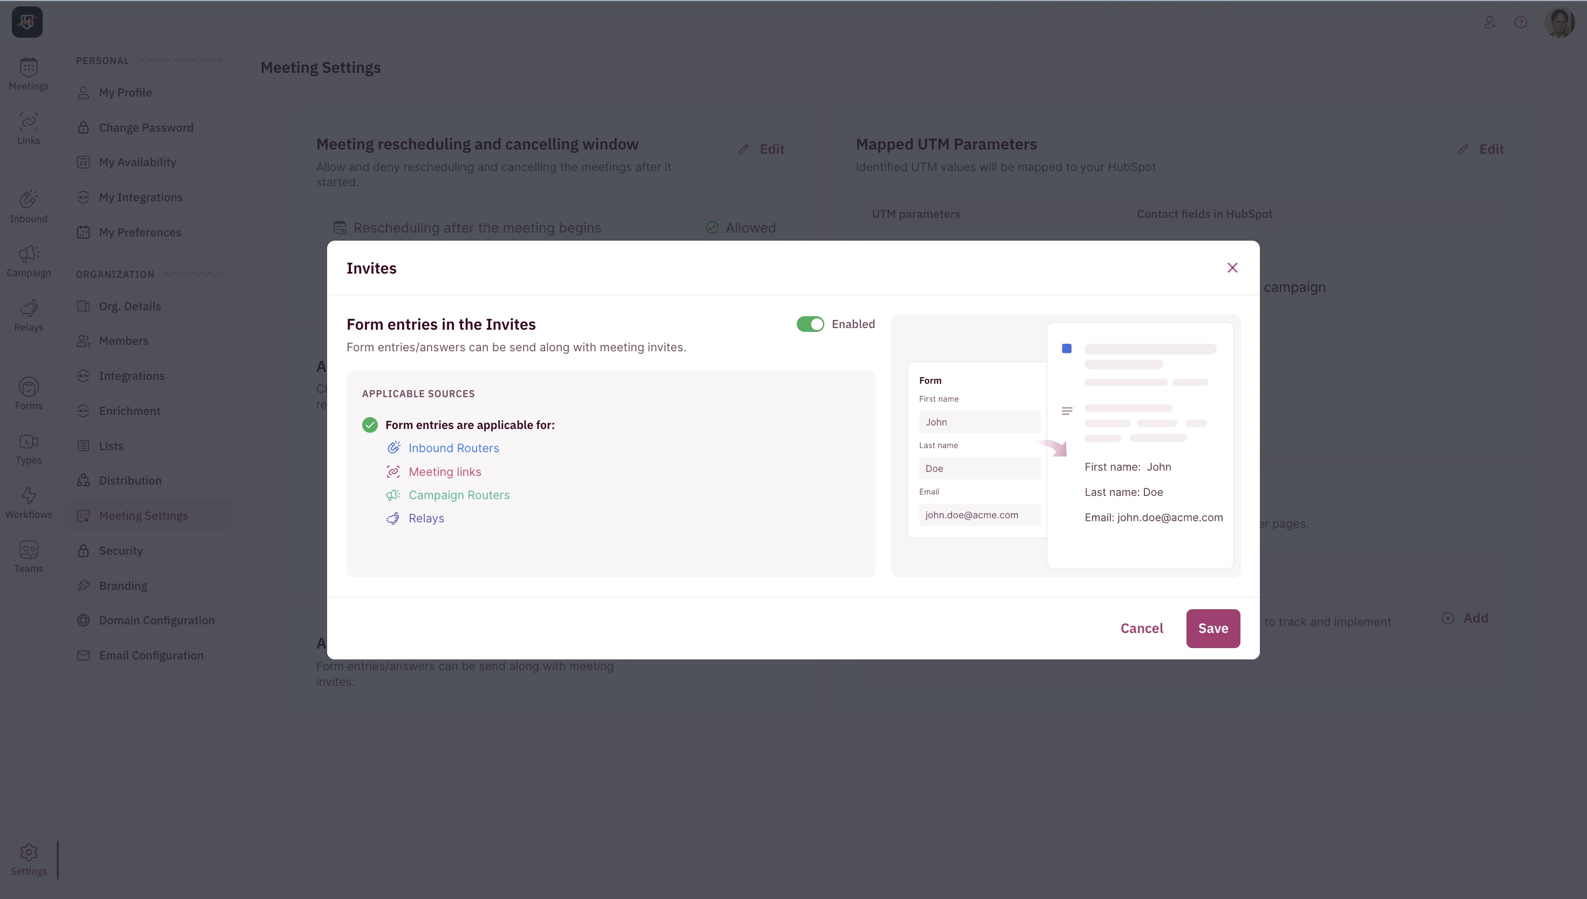Close the Invites dialog with X

1232,268
